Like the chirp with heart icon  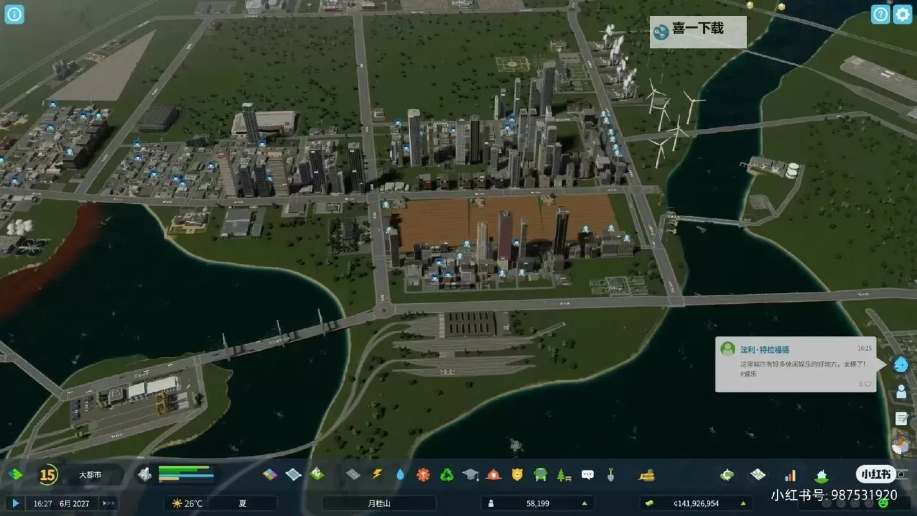coord(867,384)
